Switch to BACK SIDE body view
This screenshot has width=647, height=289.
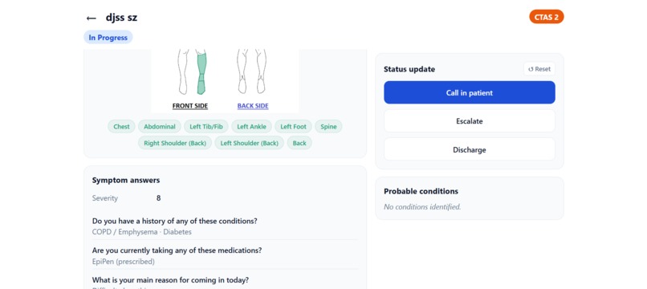point(253,106)
